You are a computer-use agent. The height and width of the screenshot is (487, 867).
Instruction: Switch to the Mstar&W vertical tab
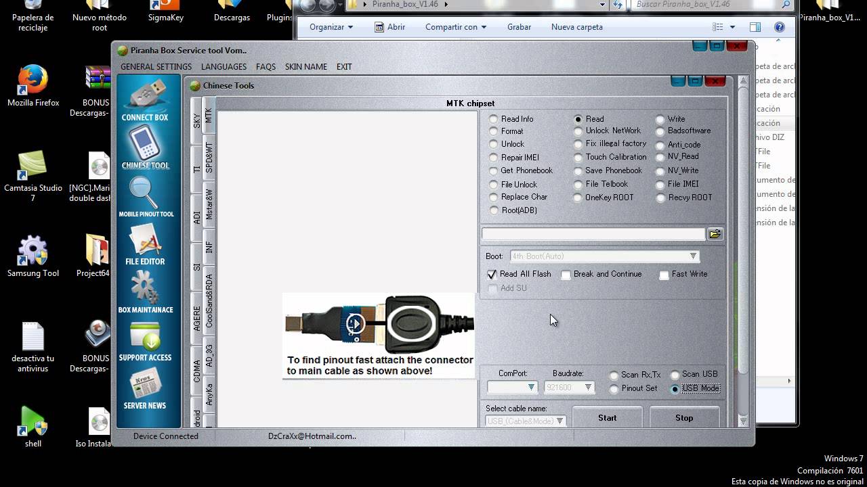(209, 204)
